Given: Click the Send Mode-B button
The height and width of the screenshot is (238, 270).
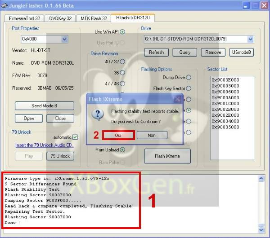Looking at the screenshot, I should point(45,106).
